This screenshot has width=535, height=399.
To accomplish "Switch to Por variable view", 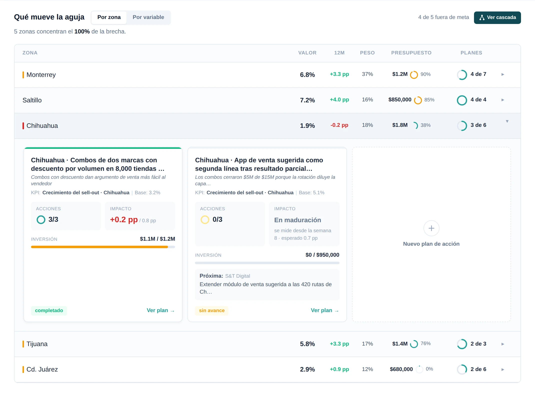I will tap(148, 17).
